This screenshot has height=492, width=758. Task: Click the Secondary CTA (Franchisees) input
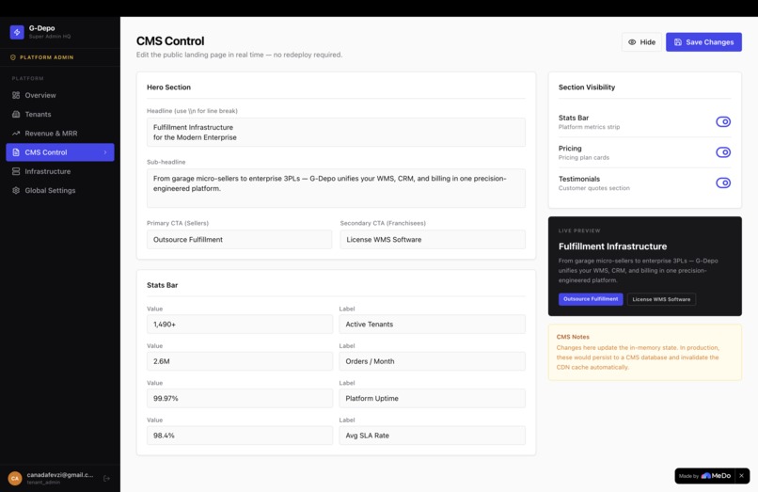point(433,240)
